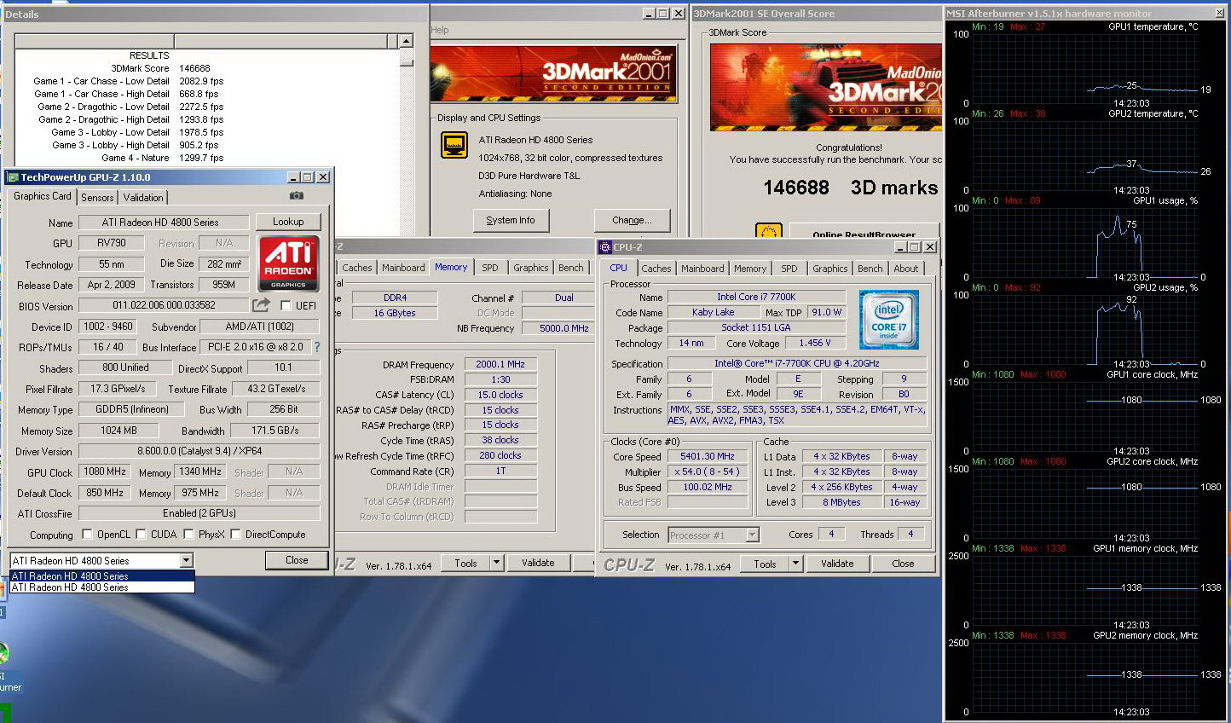1231x723 pixels.
Task: Open the GPU selector dropdown in GPU-Z
Action: pyautogui.click(x=187, y=560)
